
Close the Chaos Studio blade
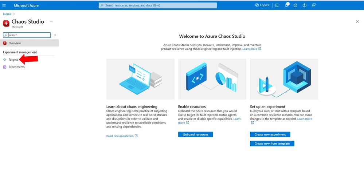point(357,21)
